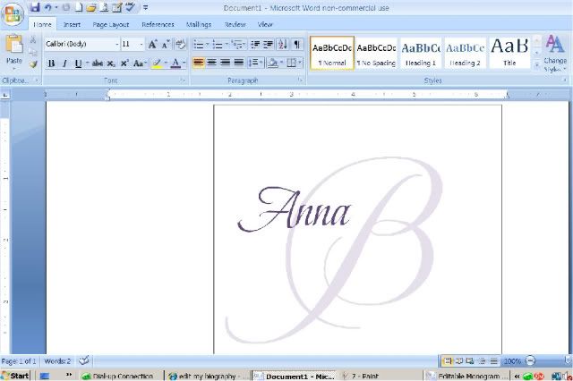Viewport: 573px width, 381px height.
Task: Switch to the Page Layout tab
Action: (x=111, y=25)
